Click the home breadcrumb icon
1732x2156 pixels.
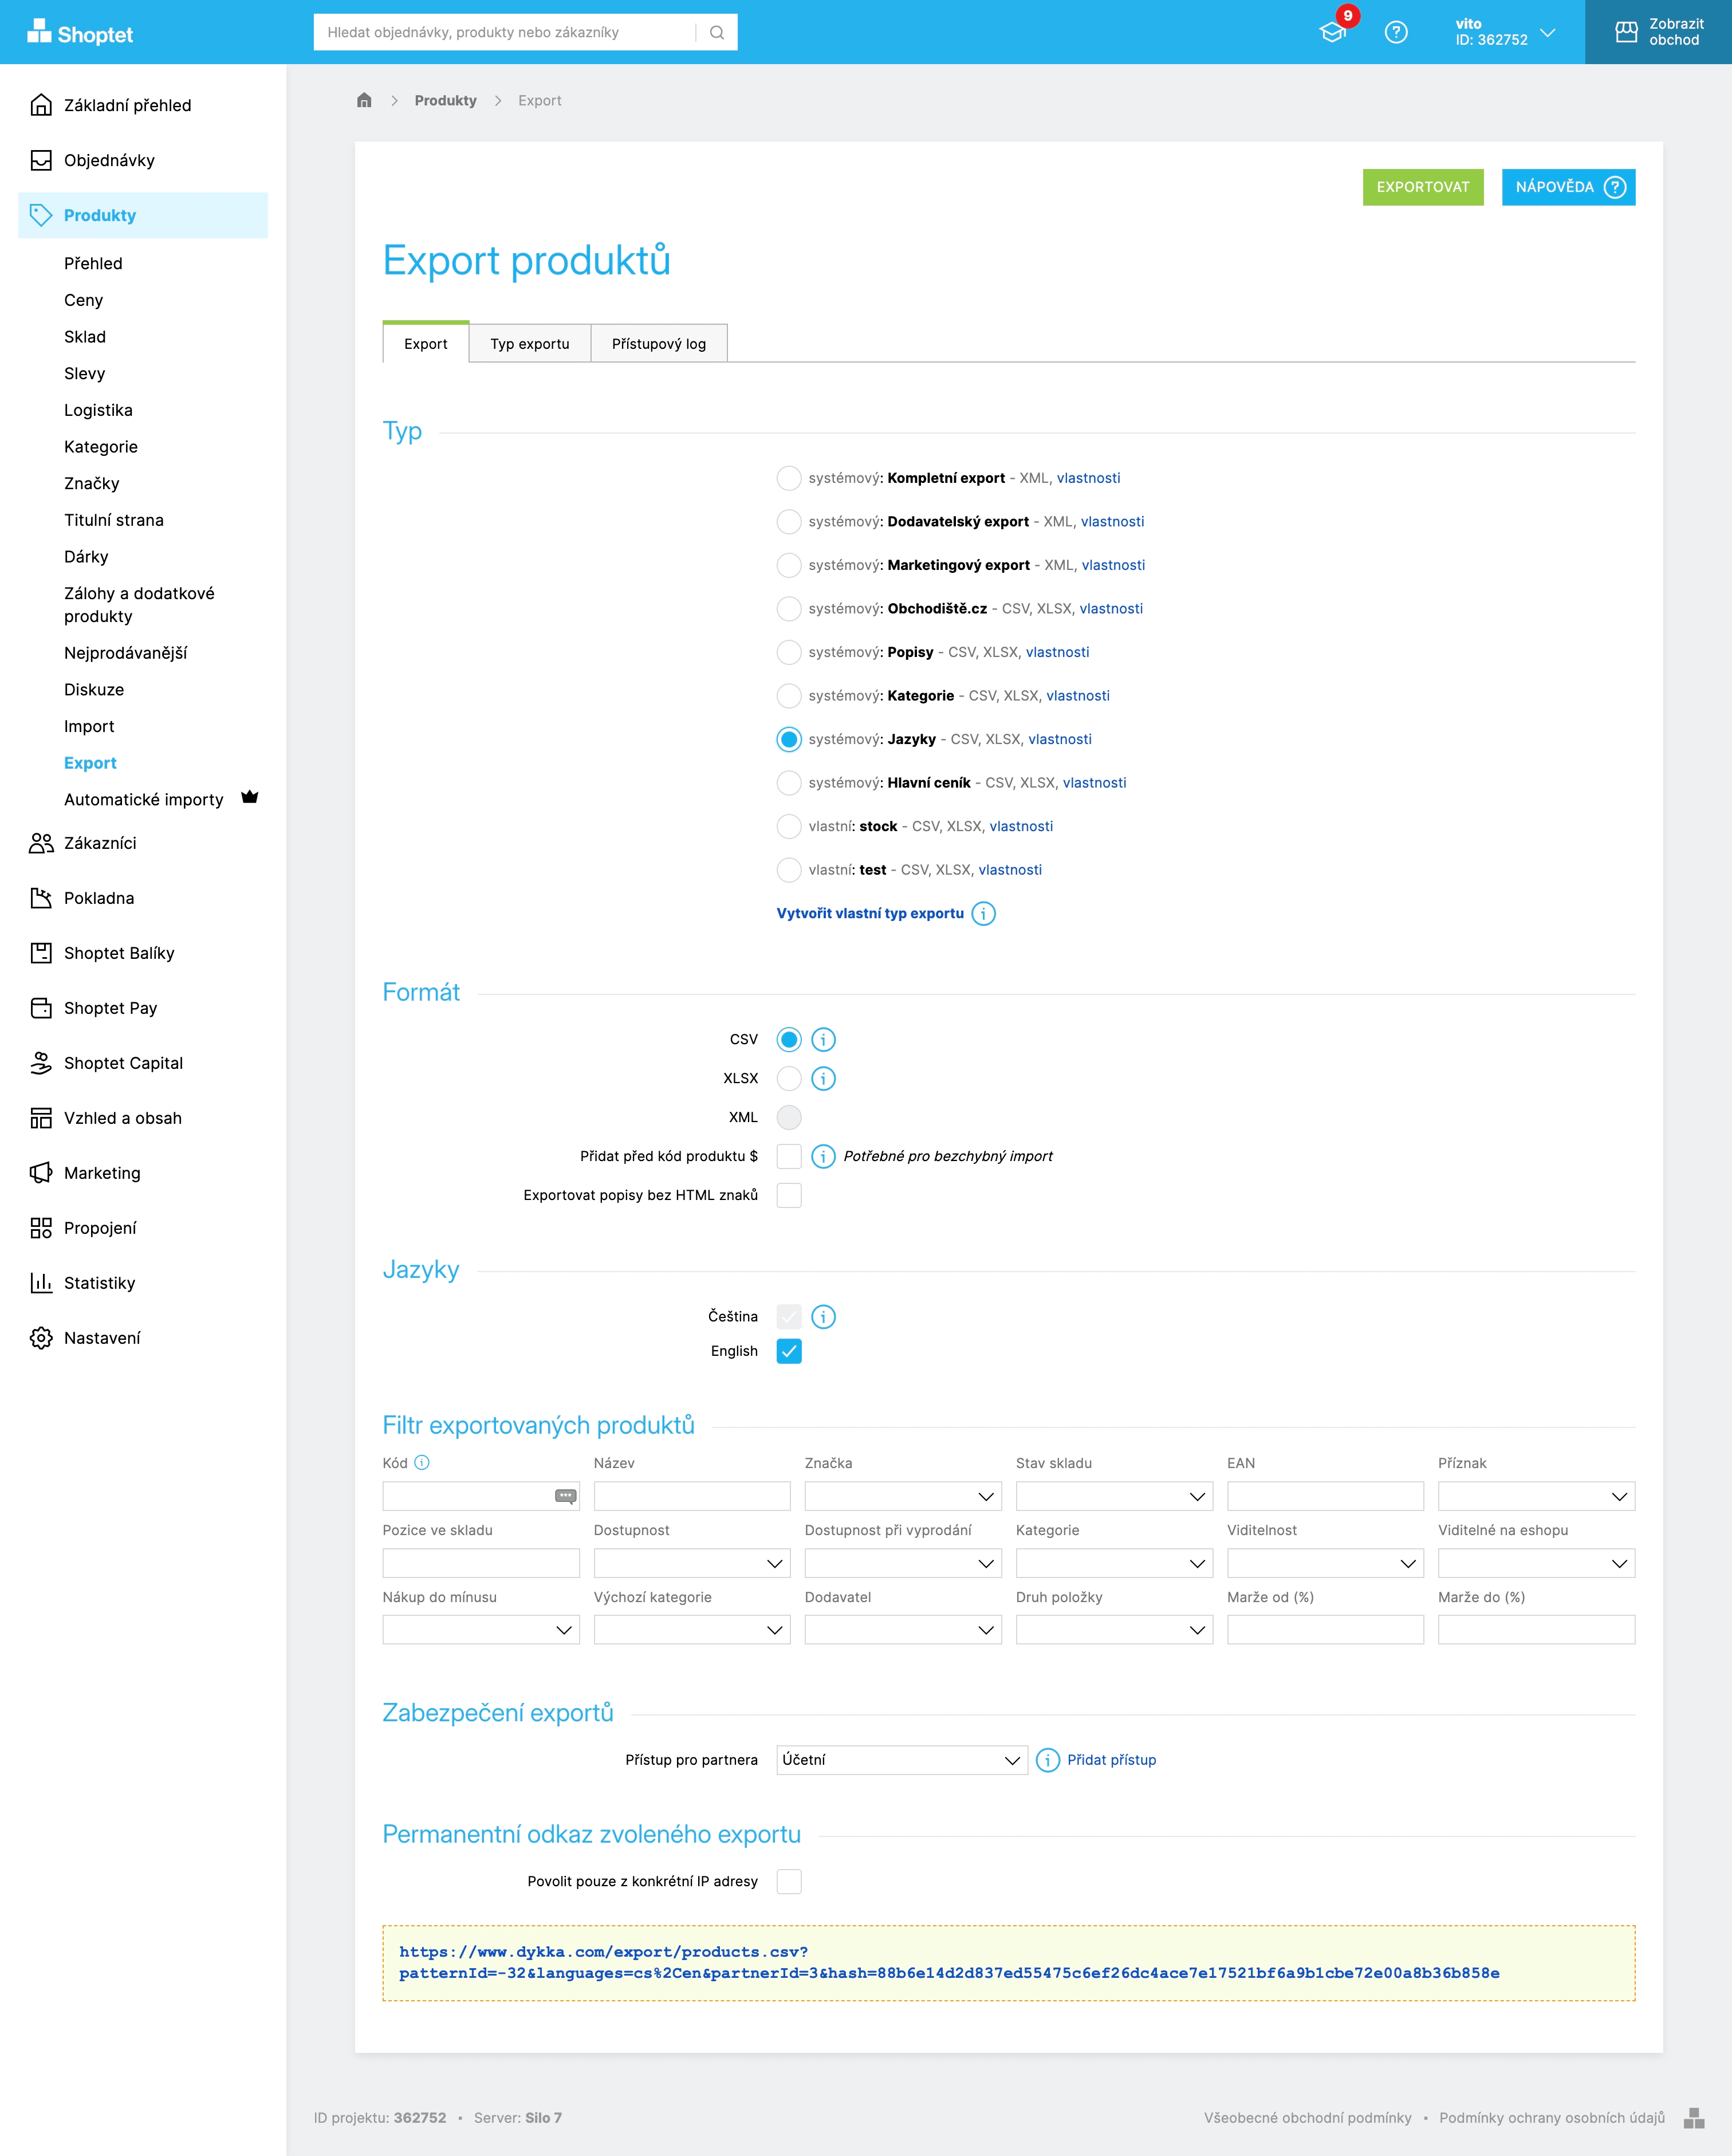pyautogui.click(x=364, y=100)
